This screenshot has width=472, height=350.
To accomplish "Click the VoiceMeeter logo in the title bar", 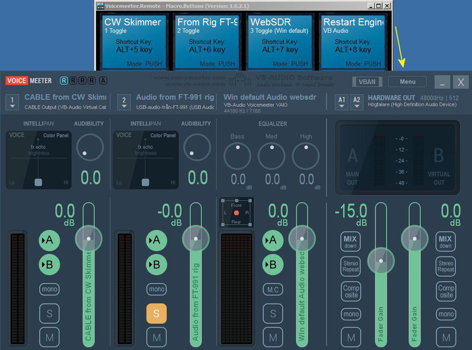I will (x=29, y=81).
